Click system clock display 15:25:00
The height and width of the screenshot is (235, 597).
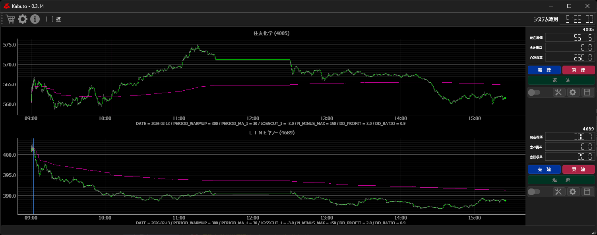coord(577,19)
